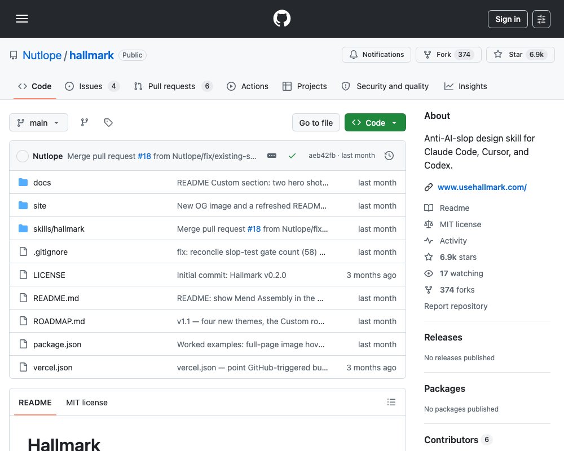564x451 pixels.
Task: Click Report repository
Action: pos(456,306)
